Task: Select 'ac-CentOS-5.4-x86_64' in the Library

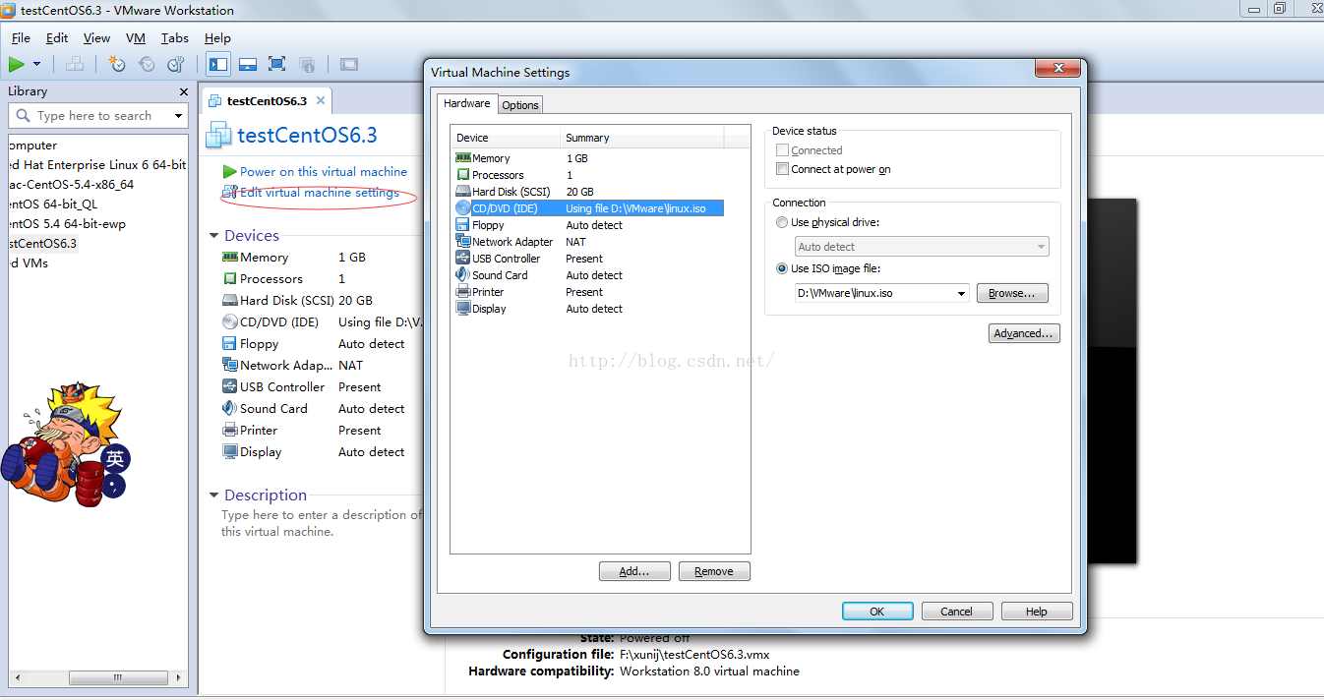Action: [72, 184]
